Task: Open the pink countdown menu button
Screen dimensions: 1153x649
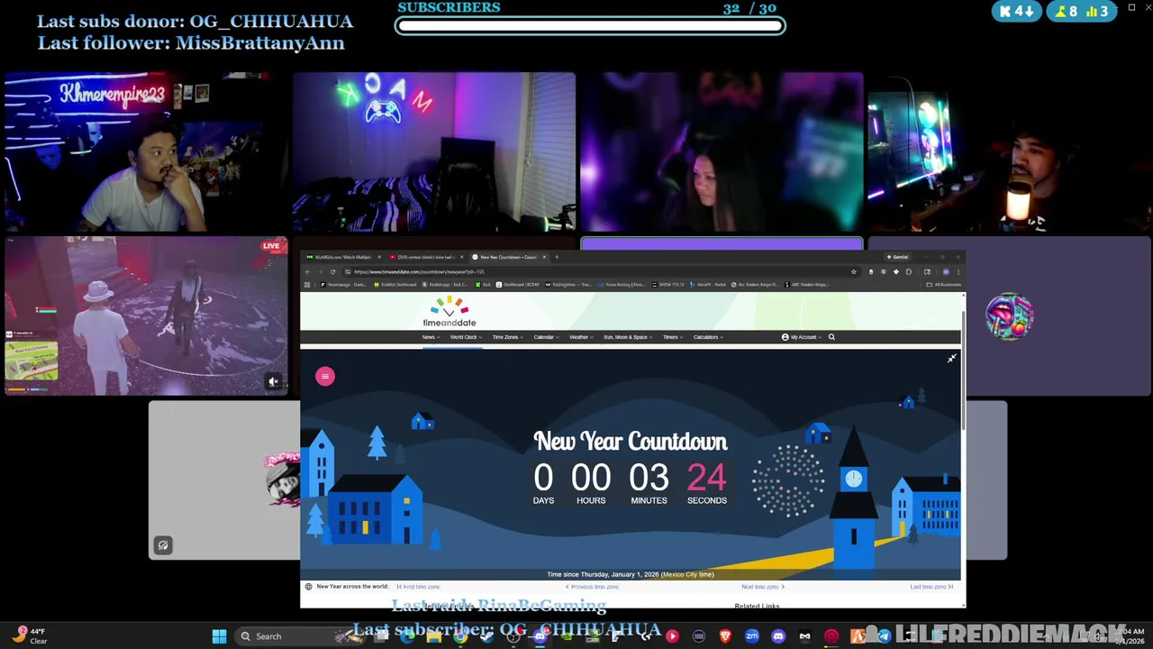Action: click(325, 377)
